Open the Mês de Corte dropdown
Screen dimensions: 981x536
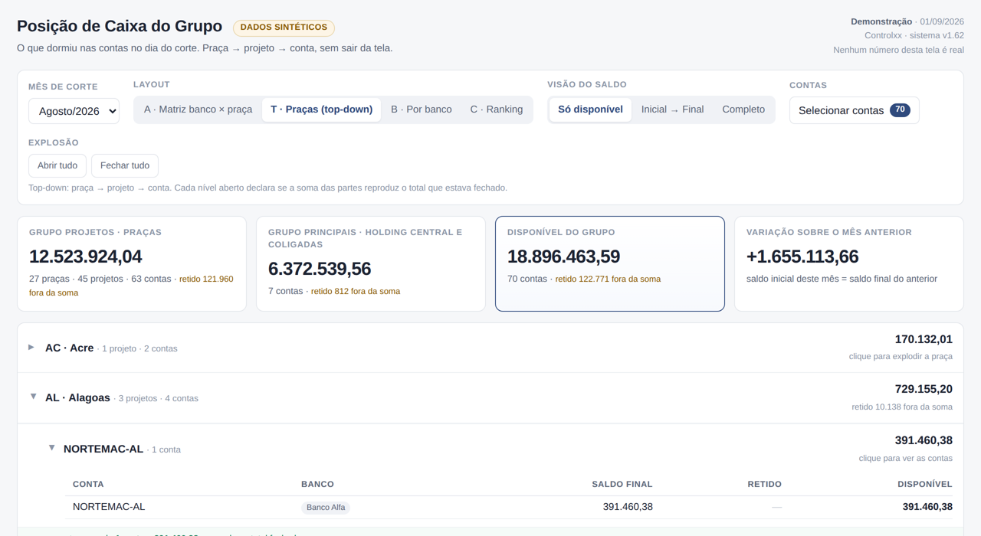click(x=74, y=111)
